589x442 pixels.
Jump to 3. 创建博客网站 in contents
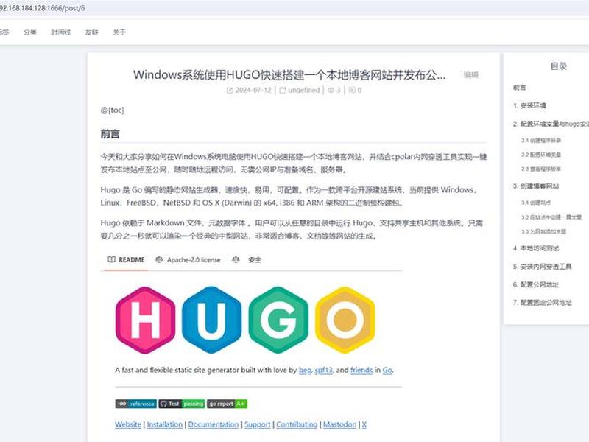tap(536, 186)
